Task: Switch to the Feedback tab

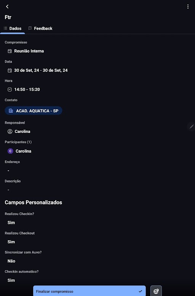Action: tap(40, 29)
